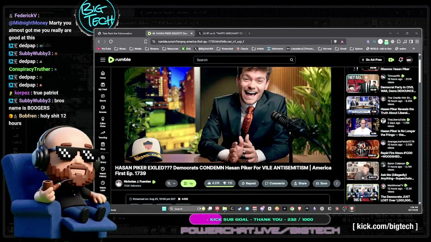Open Shorts in the Rumble sidebar
This screenshot has height=242, width=431.
tap(103, 98)
